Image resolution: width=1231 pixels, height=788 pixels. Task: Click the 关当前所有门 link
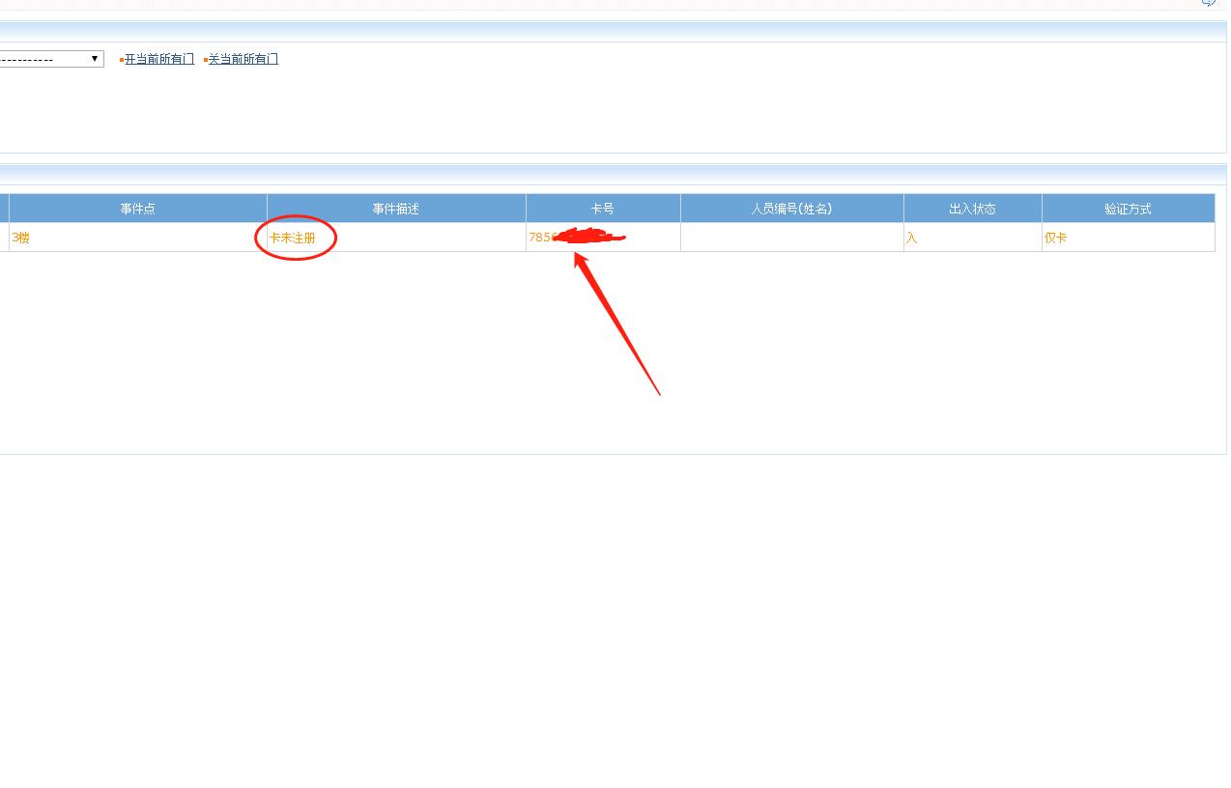click(x=243, y=59)
